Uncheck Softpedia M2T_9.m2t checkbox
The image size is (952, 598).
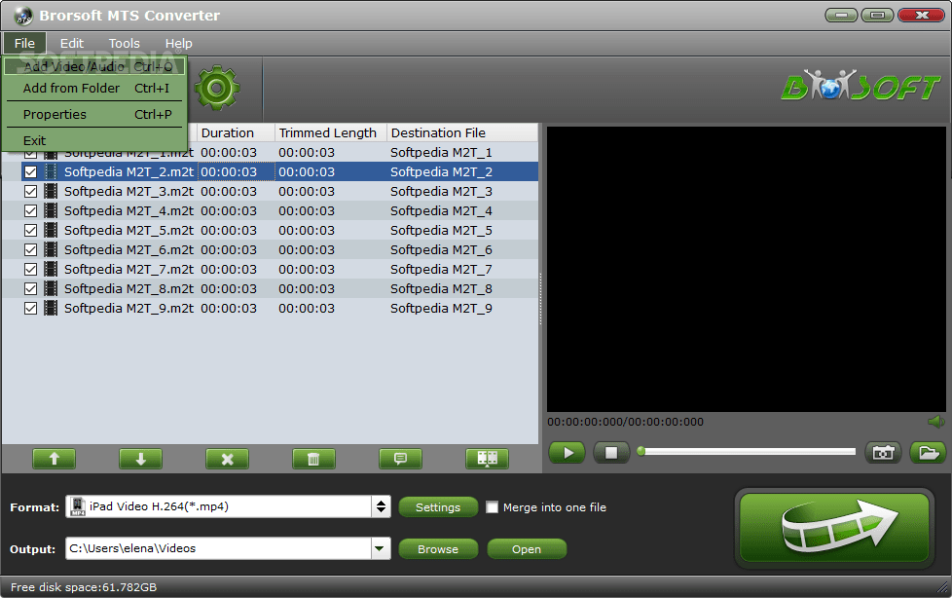click(x=30, y=308)
